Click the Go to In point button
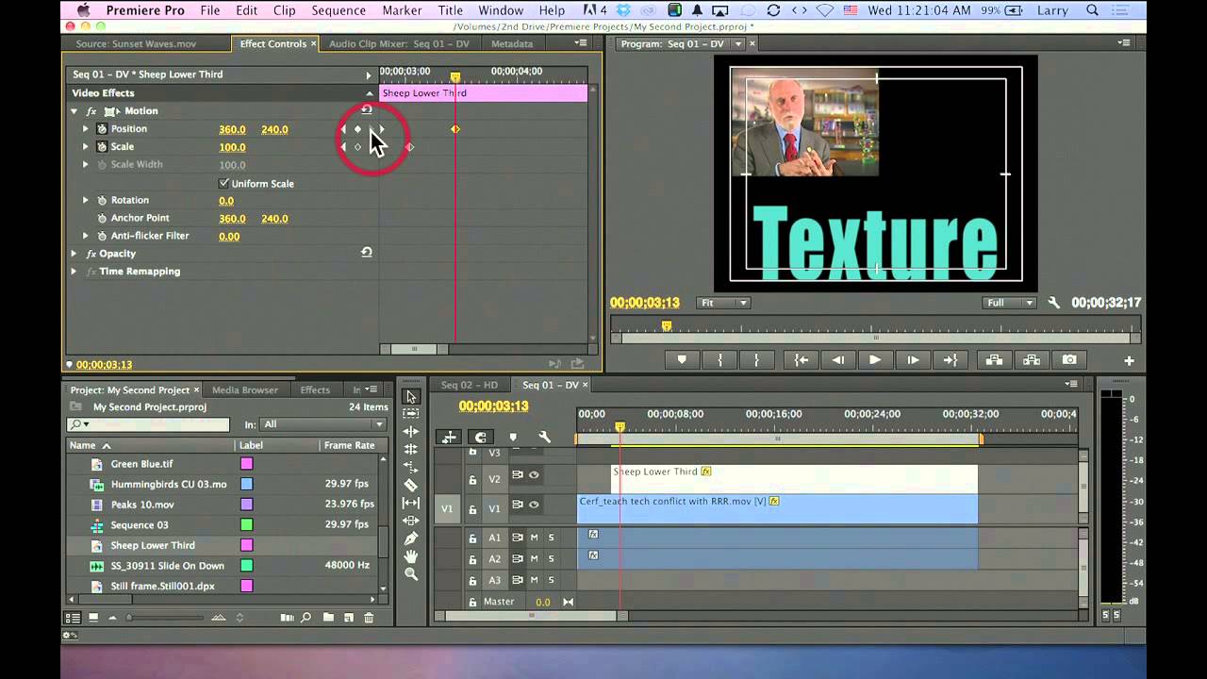Screen dimensions: 1207x679 (x=801, y=360)
